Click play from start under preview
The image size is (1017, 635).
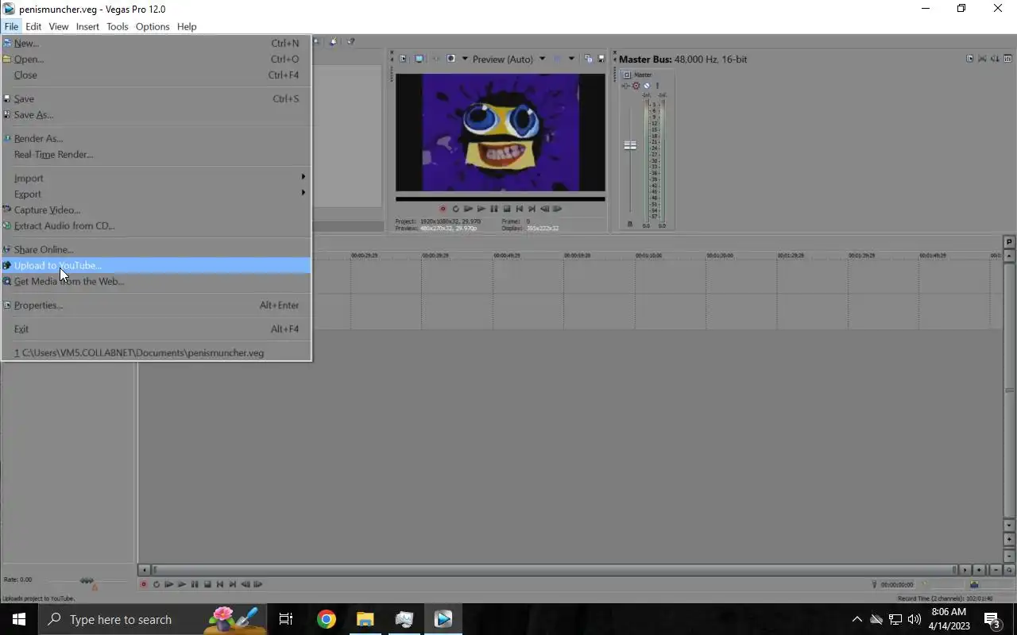click(x=468, y=209)
